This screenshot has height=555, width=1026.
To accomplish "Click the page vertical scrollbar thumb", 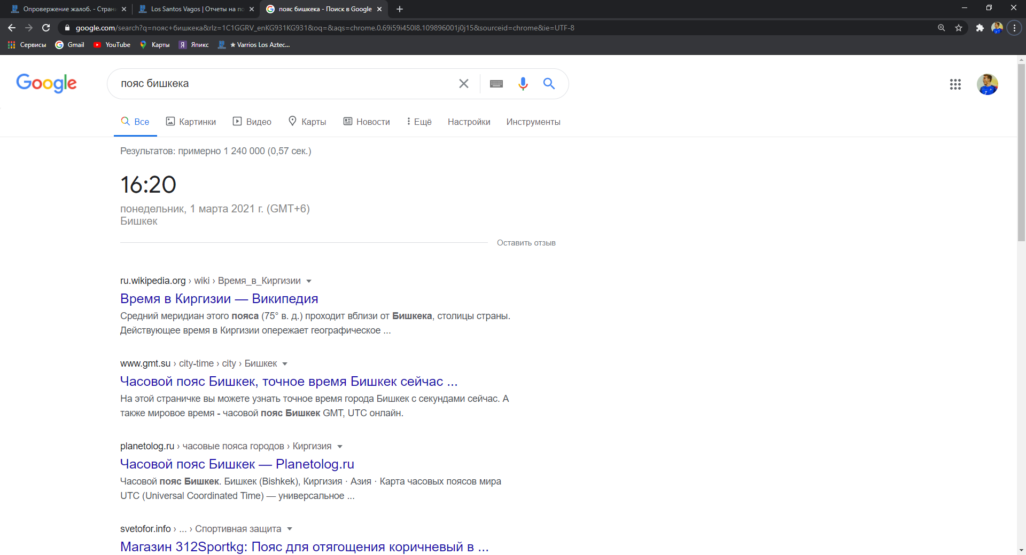I will point(1021,152).
